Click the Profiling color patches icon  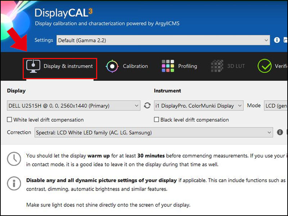click(168, 66)
